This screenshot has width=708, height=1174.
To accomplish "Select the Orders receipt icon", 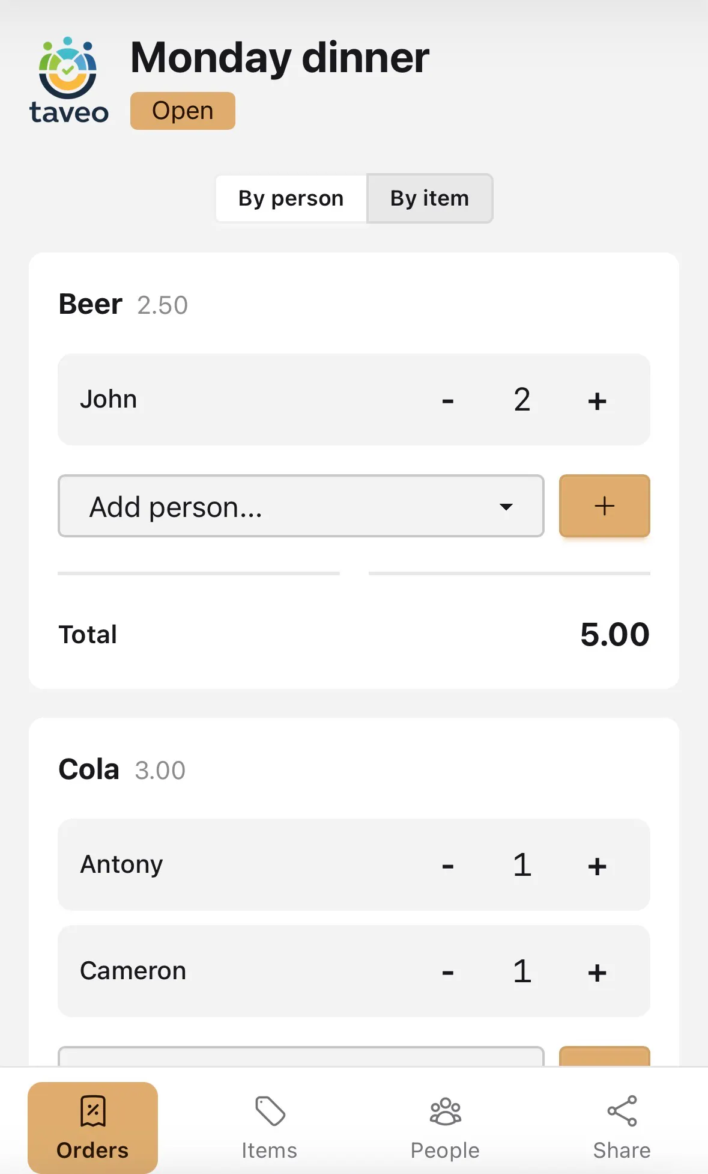I will [x=92, y=1110].
